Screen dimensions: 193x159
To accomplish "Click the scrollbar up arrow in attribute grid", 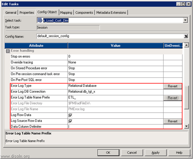I will pos(186,45).
